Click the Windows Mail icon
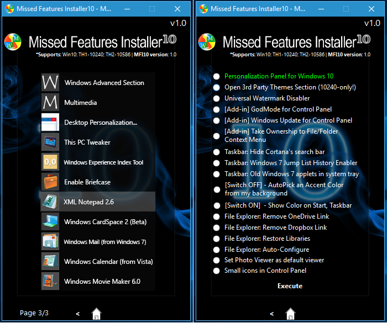Screen dimensions: 387x323 tap(50, 242)
